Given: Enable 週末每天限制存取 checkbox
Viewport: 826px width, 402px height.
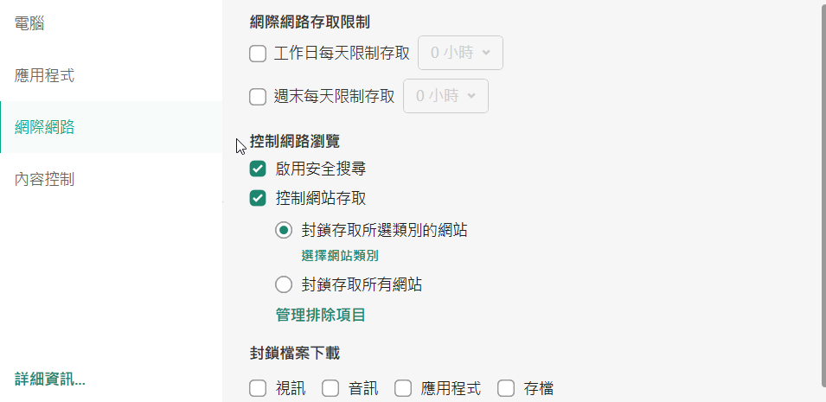Looking at the screenshot, I should (x=258, y=97).
